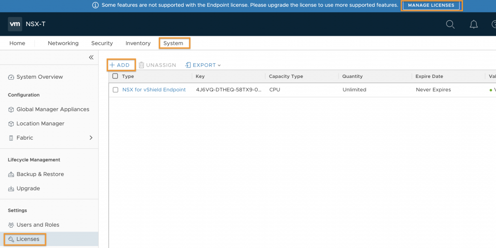Expand the Fabric submenu chevron
This screenshot has height=248, width=496.
(x=91, y=138)
